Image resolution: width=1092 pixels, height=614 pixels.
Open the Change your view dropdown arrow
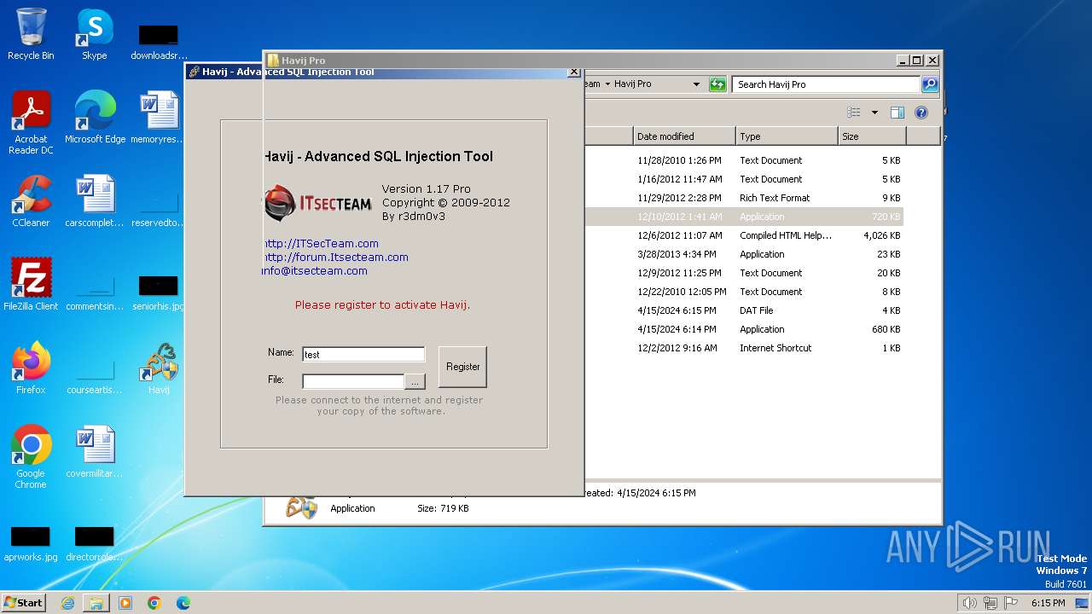point(874,113)
